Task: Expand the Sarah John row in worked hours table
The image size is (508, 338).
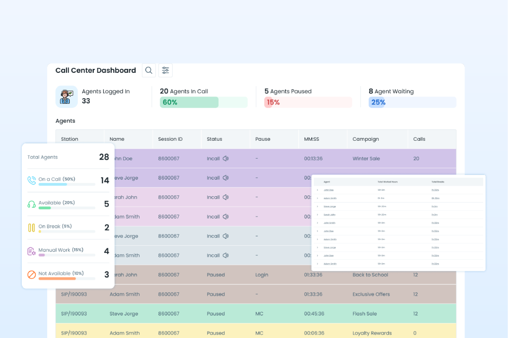Action: coord(317,215)
